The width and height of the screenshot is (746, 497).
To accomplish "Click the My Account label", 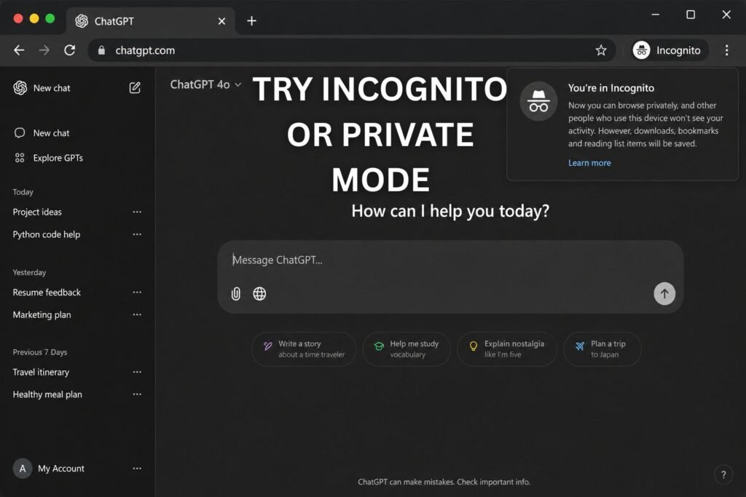I will tap(61, 469).
